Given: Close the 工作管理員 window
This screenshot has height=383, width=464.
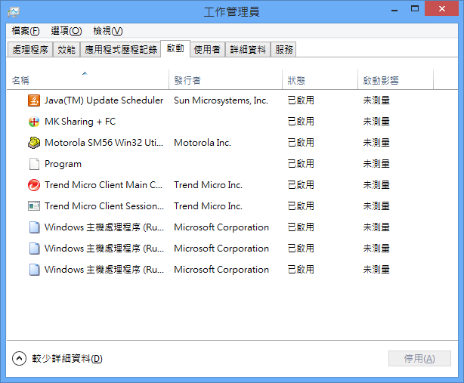Looking at the screenshot, I should coord(442,8).
